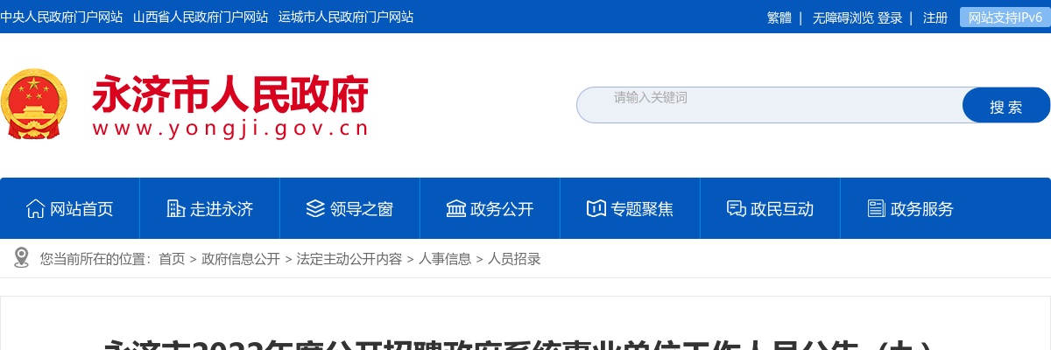The image size is (1051, 350).
Task: Click the 搜索 search button
Action: (x=1005, y=105)
